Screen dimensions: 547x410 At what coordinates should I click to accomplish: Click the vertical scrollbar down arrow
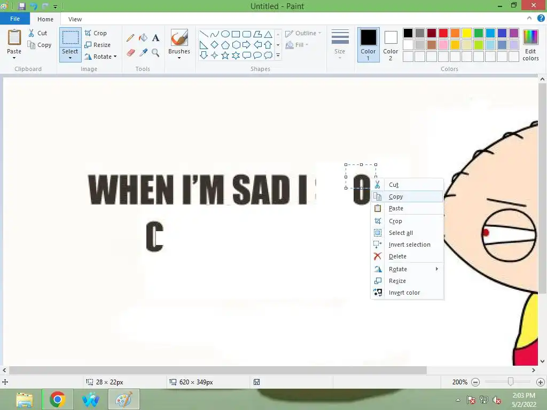point(542,361)
